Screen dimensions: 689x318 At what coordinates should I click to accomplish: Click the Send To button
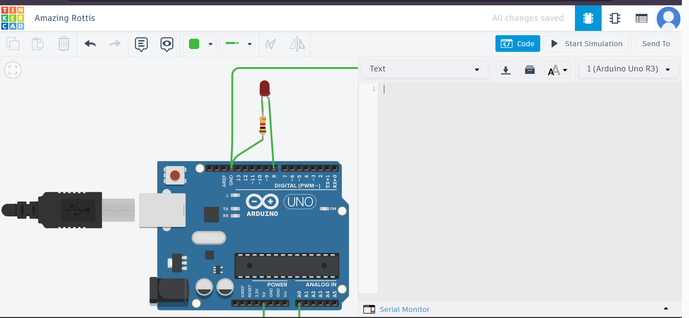[x=656, y=44]
